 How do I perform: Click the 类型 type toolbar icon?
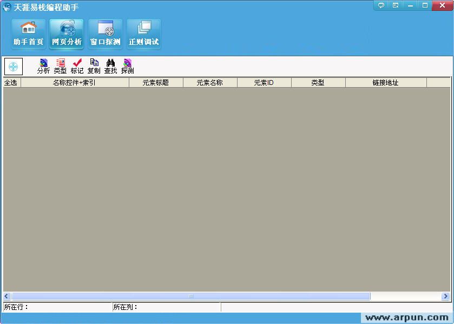click(x=60, y=66)
